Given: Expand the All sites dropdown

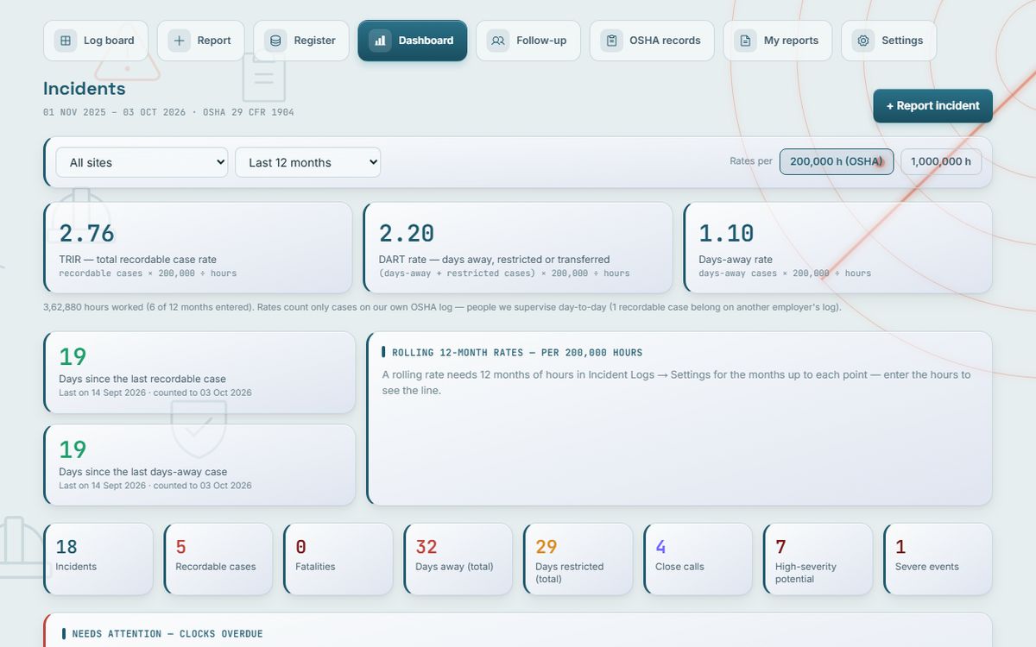Looking at the screenshot, I should pyautogui.click(x=142, y=162).
